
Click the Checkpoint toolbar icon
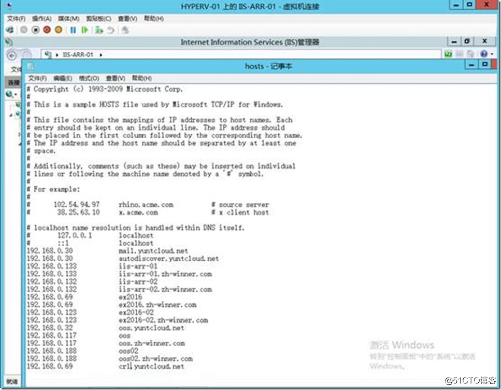(x=99, y=30)
